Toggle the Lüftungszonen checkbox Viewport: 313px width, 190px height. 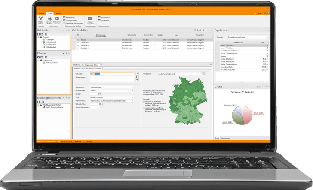[64, 20]
